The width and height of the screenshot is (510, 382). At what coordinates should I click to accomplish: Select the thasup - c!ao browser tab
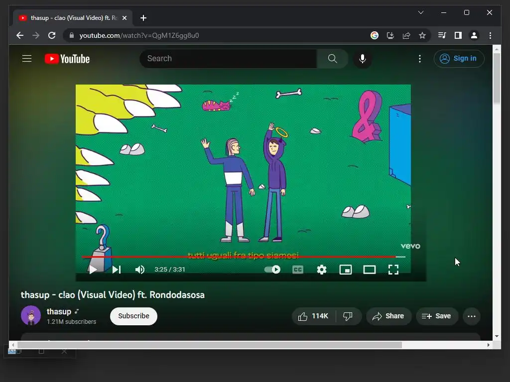click(x=73, y=18)
